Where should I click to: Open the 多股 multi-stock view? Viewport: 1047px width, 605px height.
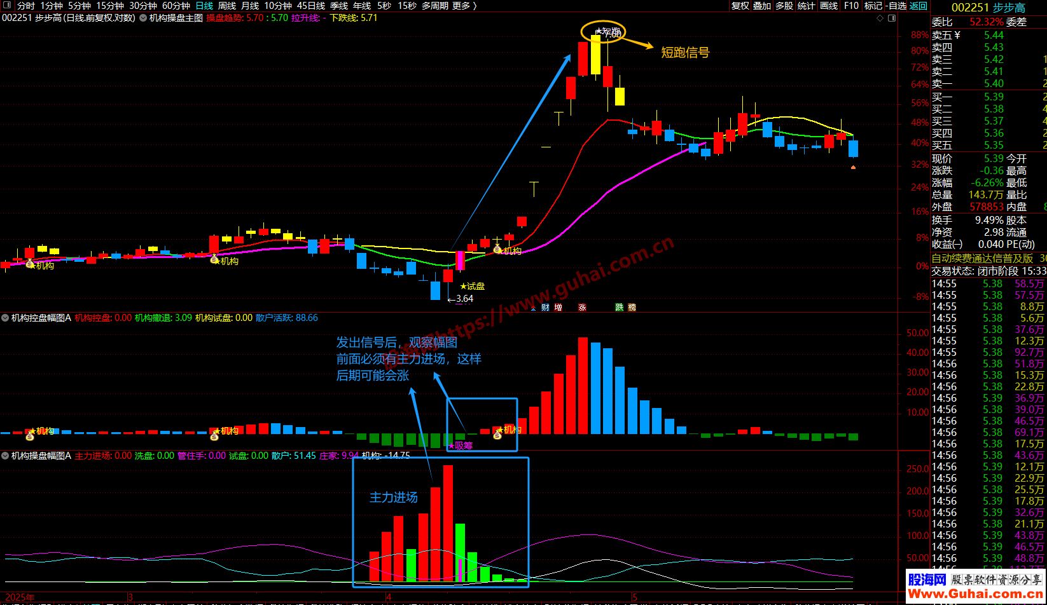784,6
